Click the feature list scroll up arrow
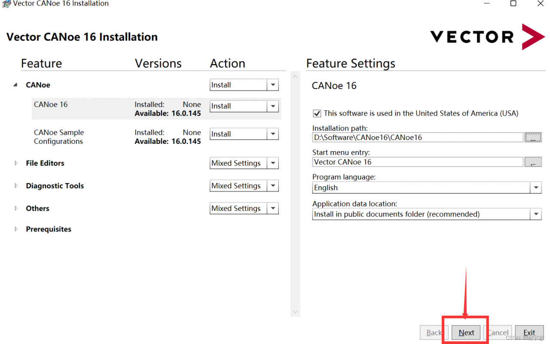The image size is (550, 344). pyautogui.click(x=295, y=76)
